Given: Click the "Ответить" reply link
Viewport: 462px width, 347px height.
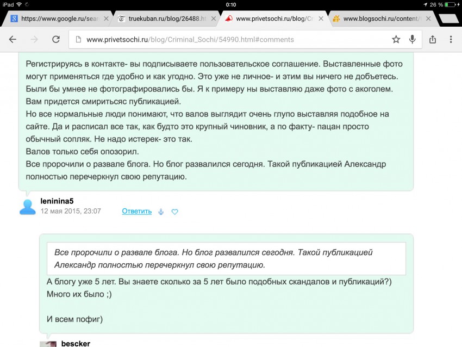Looking at the screenshot, I should point(136,211).
